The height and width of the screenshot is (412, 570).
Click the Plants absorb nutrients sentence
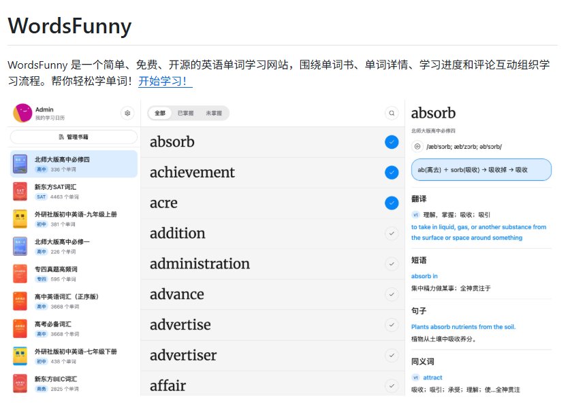click(x=463, y=327)
